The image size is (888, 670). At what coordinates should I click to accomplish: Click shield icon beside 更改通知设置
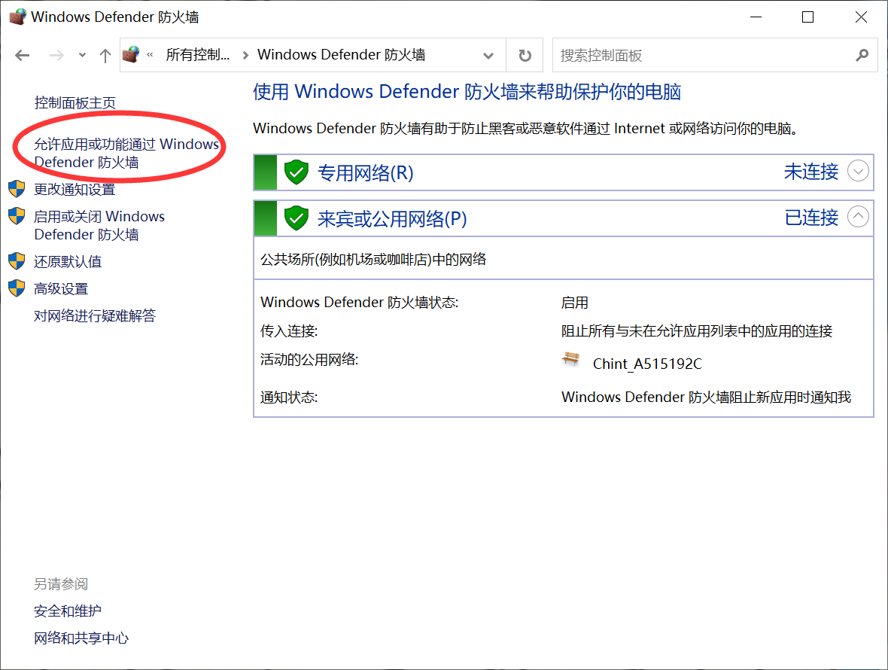tap(17, 189)
